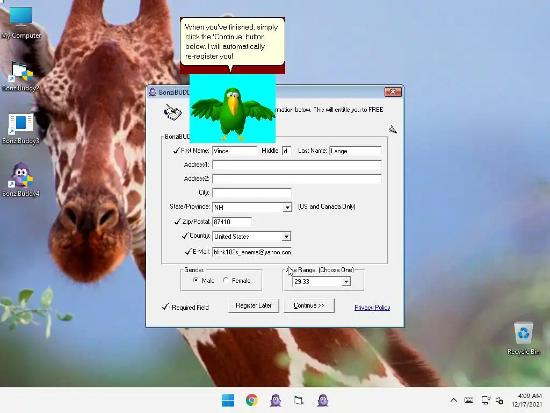Click the 'Required Field' legend text
550x413 pixels.
(x=190, y=308)
